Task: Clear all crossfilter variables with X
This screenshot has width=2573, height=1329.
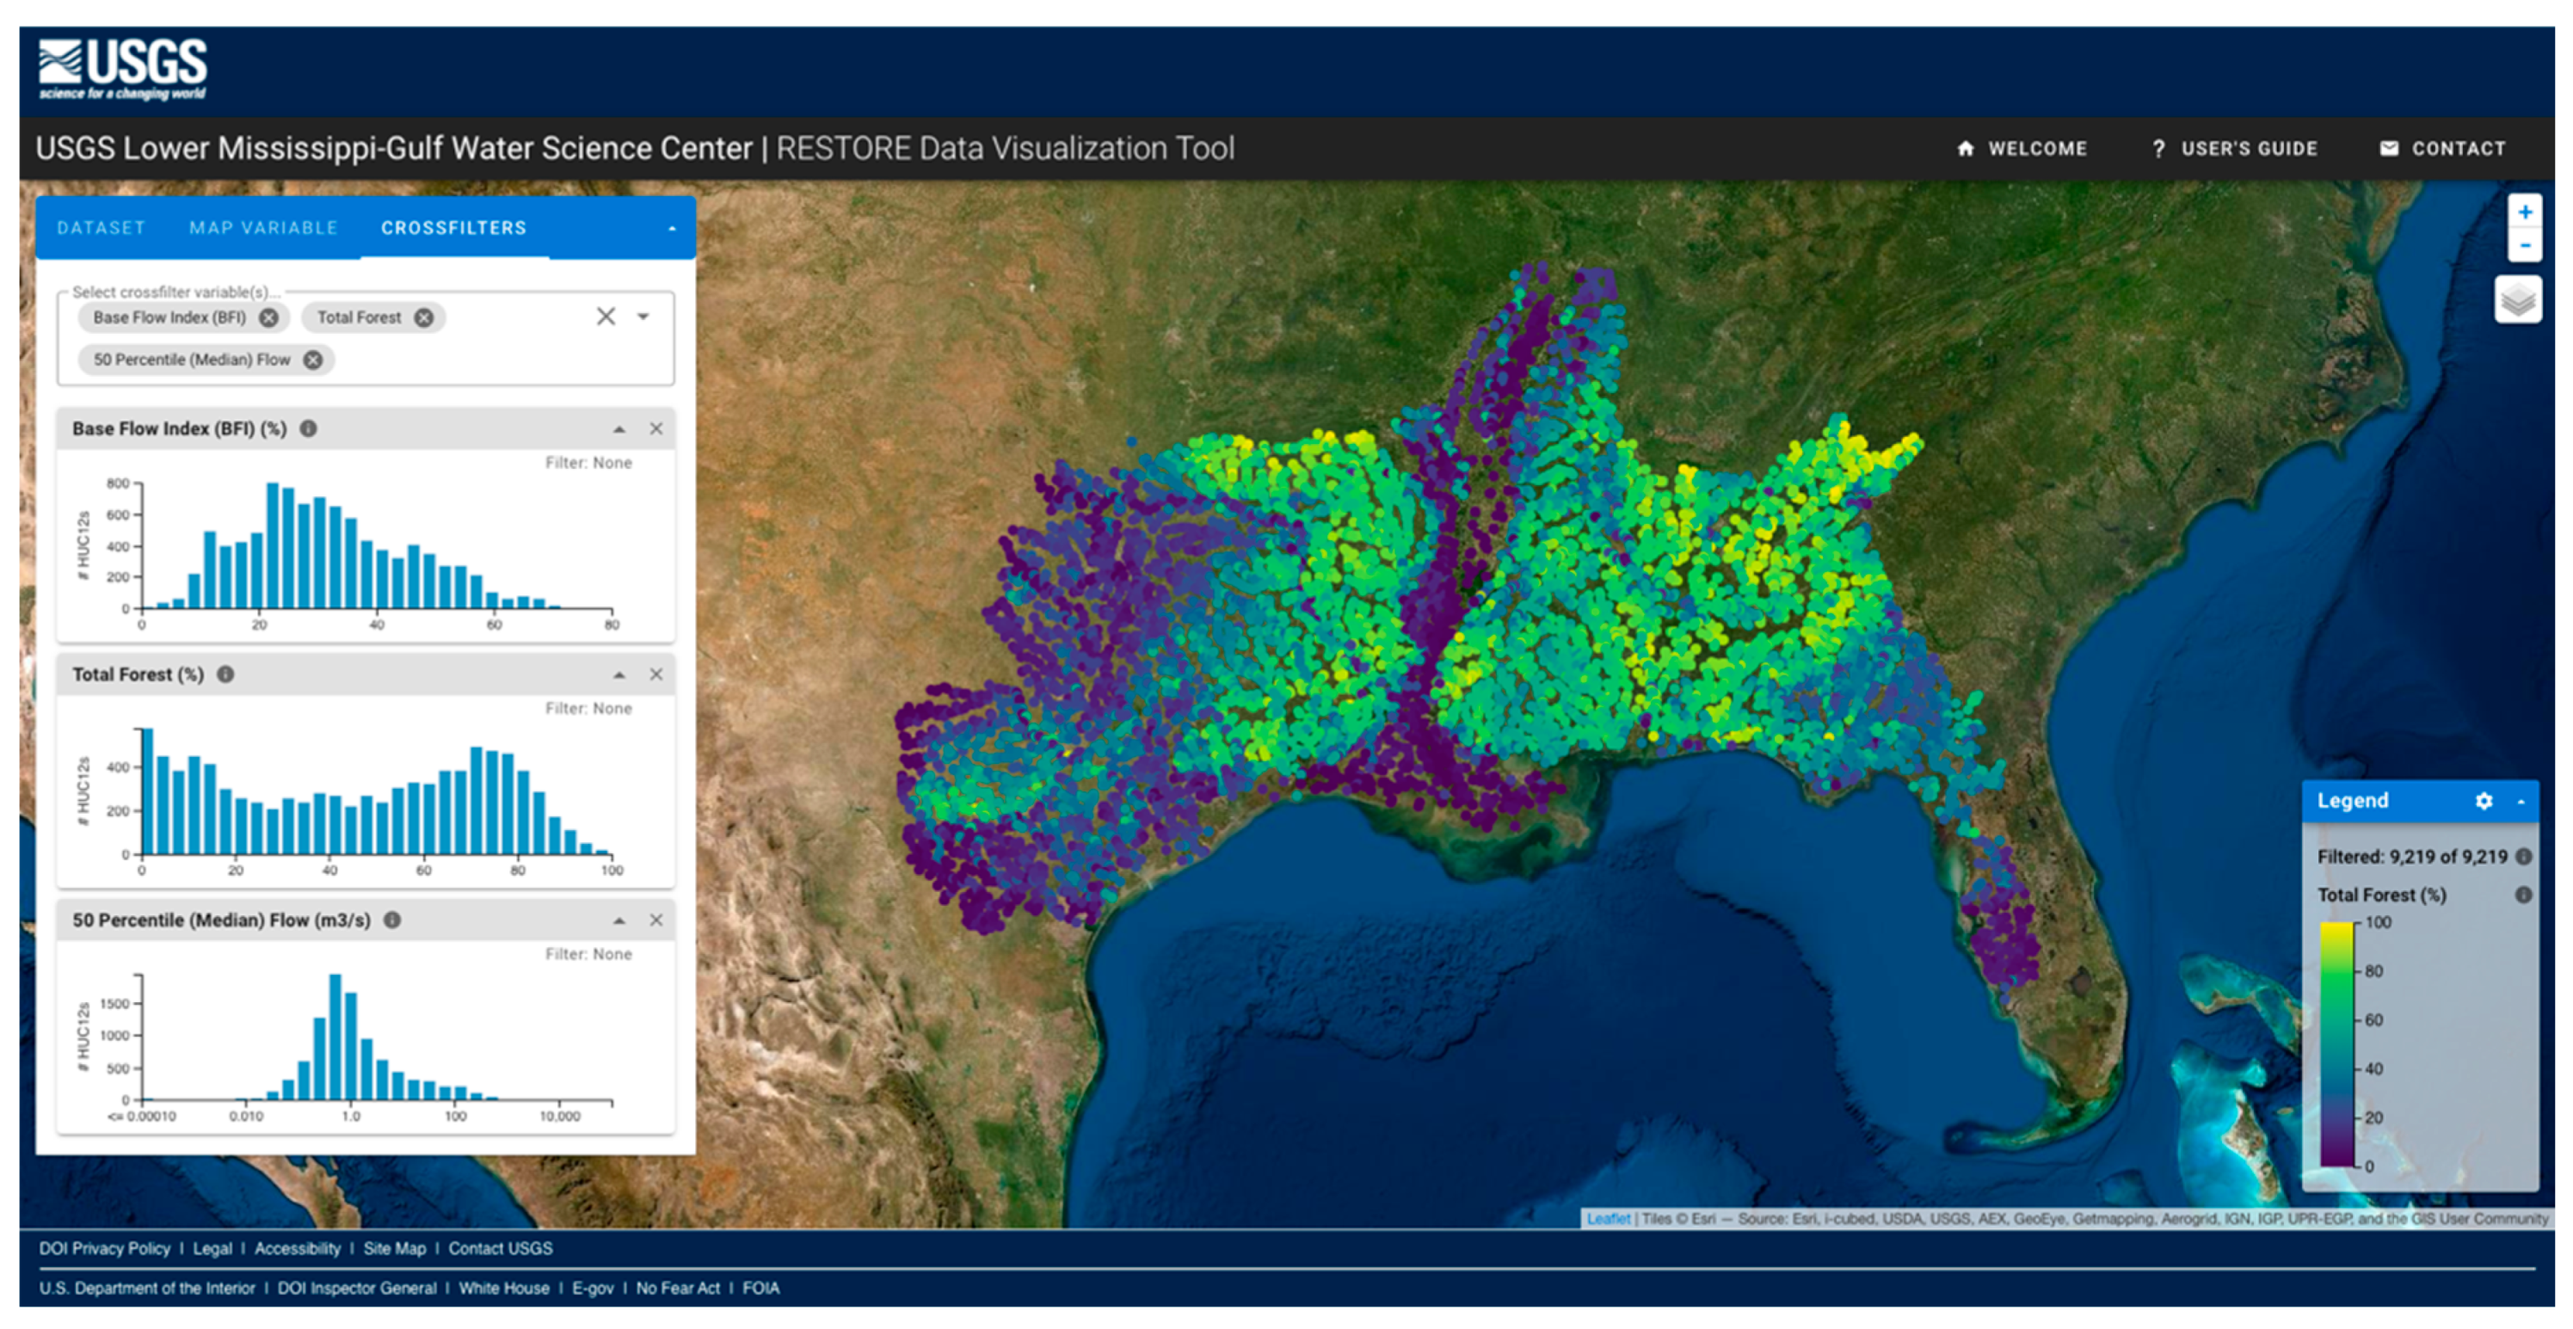Action: 606,317
